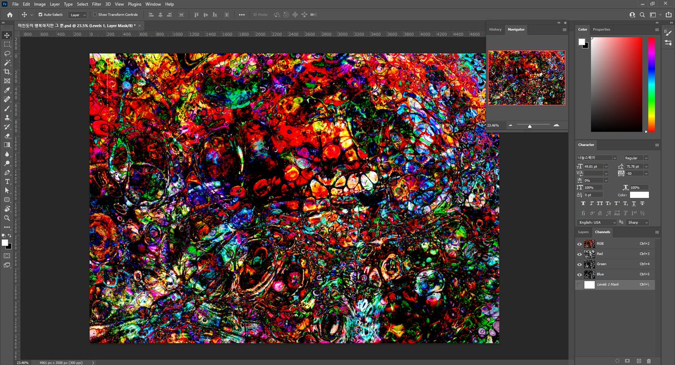This screenshot has width=675, height=365.
Task: Select the Eraser tool
Action: (7, 136)
